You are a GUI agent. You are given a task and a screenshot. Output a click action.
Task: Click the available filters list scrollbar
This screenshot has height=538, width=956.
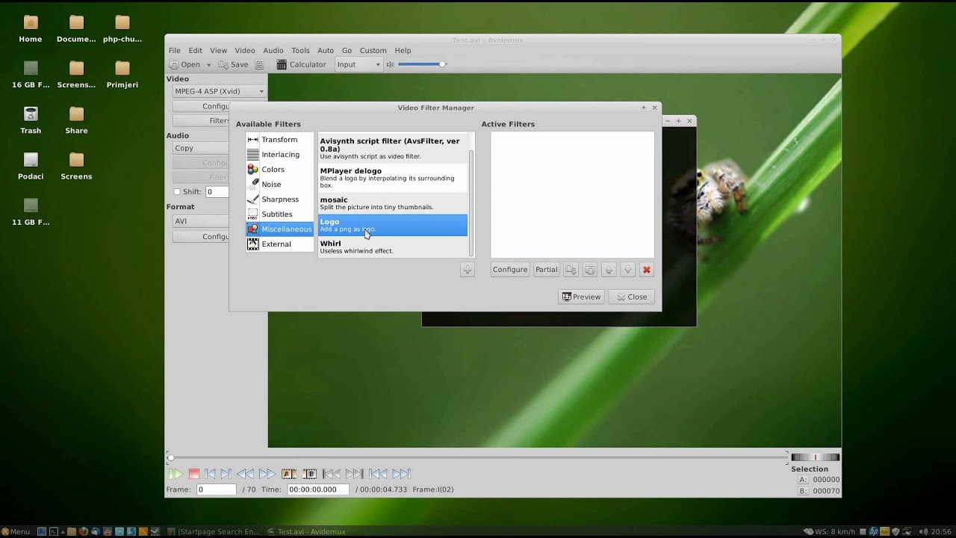471,202
